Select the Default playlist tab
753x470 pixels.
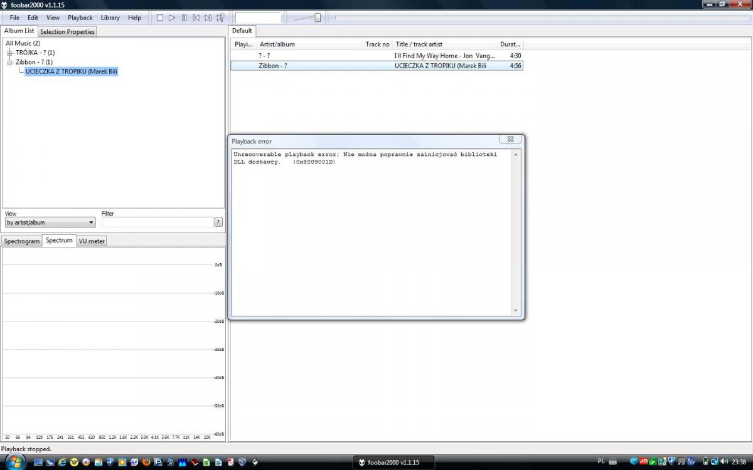coord(242,31)
